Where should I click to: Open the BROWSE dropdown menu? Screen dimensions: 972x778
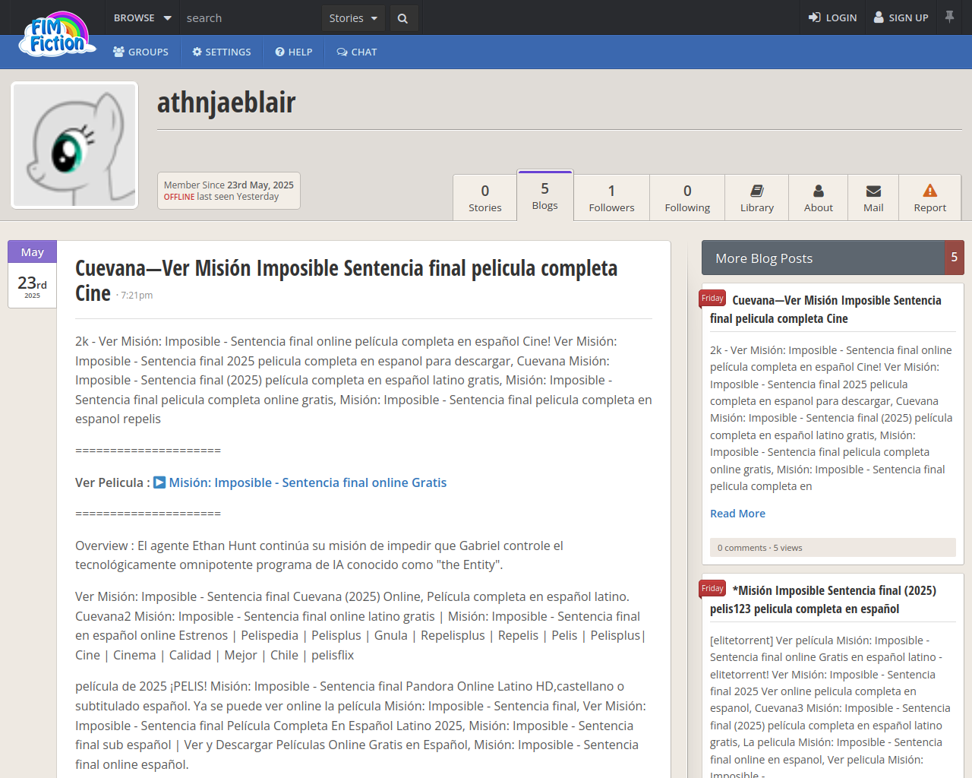(x=142, y=17)
